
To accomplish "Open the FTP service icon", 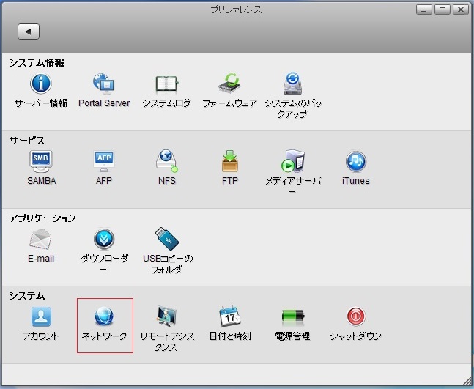I will [x=229, y=160].
